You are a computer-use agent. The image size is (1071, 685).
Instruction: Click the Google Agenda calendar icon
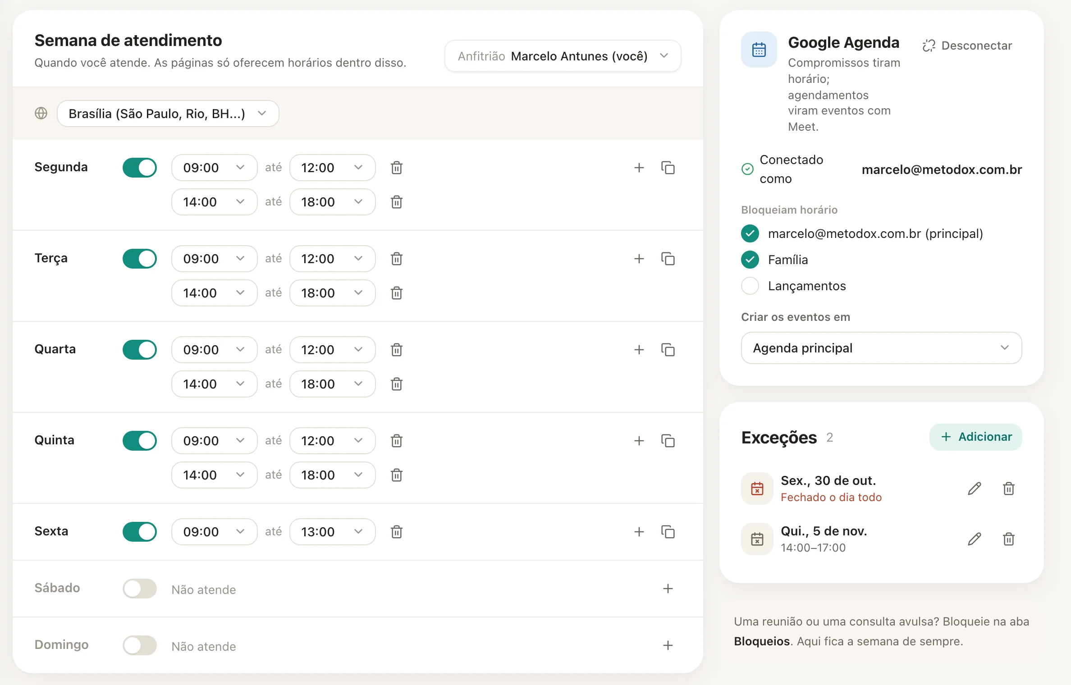[759, 50]
